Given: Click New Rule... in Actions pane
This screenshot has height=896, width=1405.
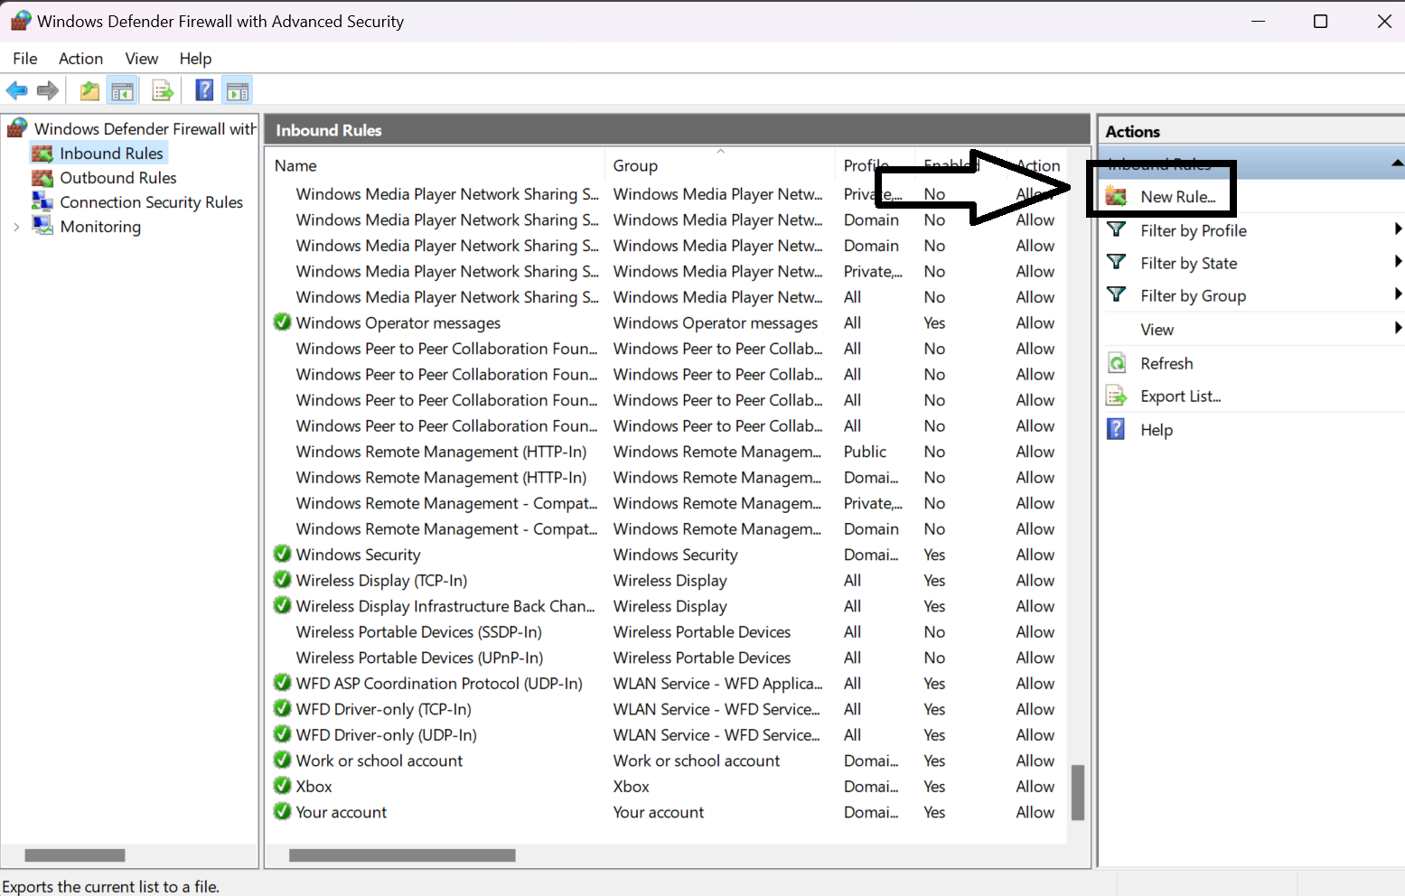Looking at the screenshot, I should pos(1177,197).
